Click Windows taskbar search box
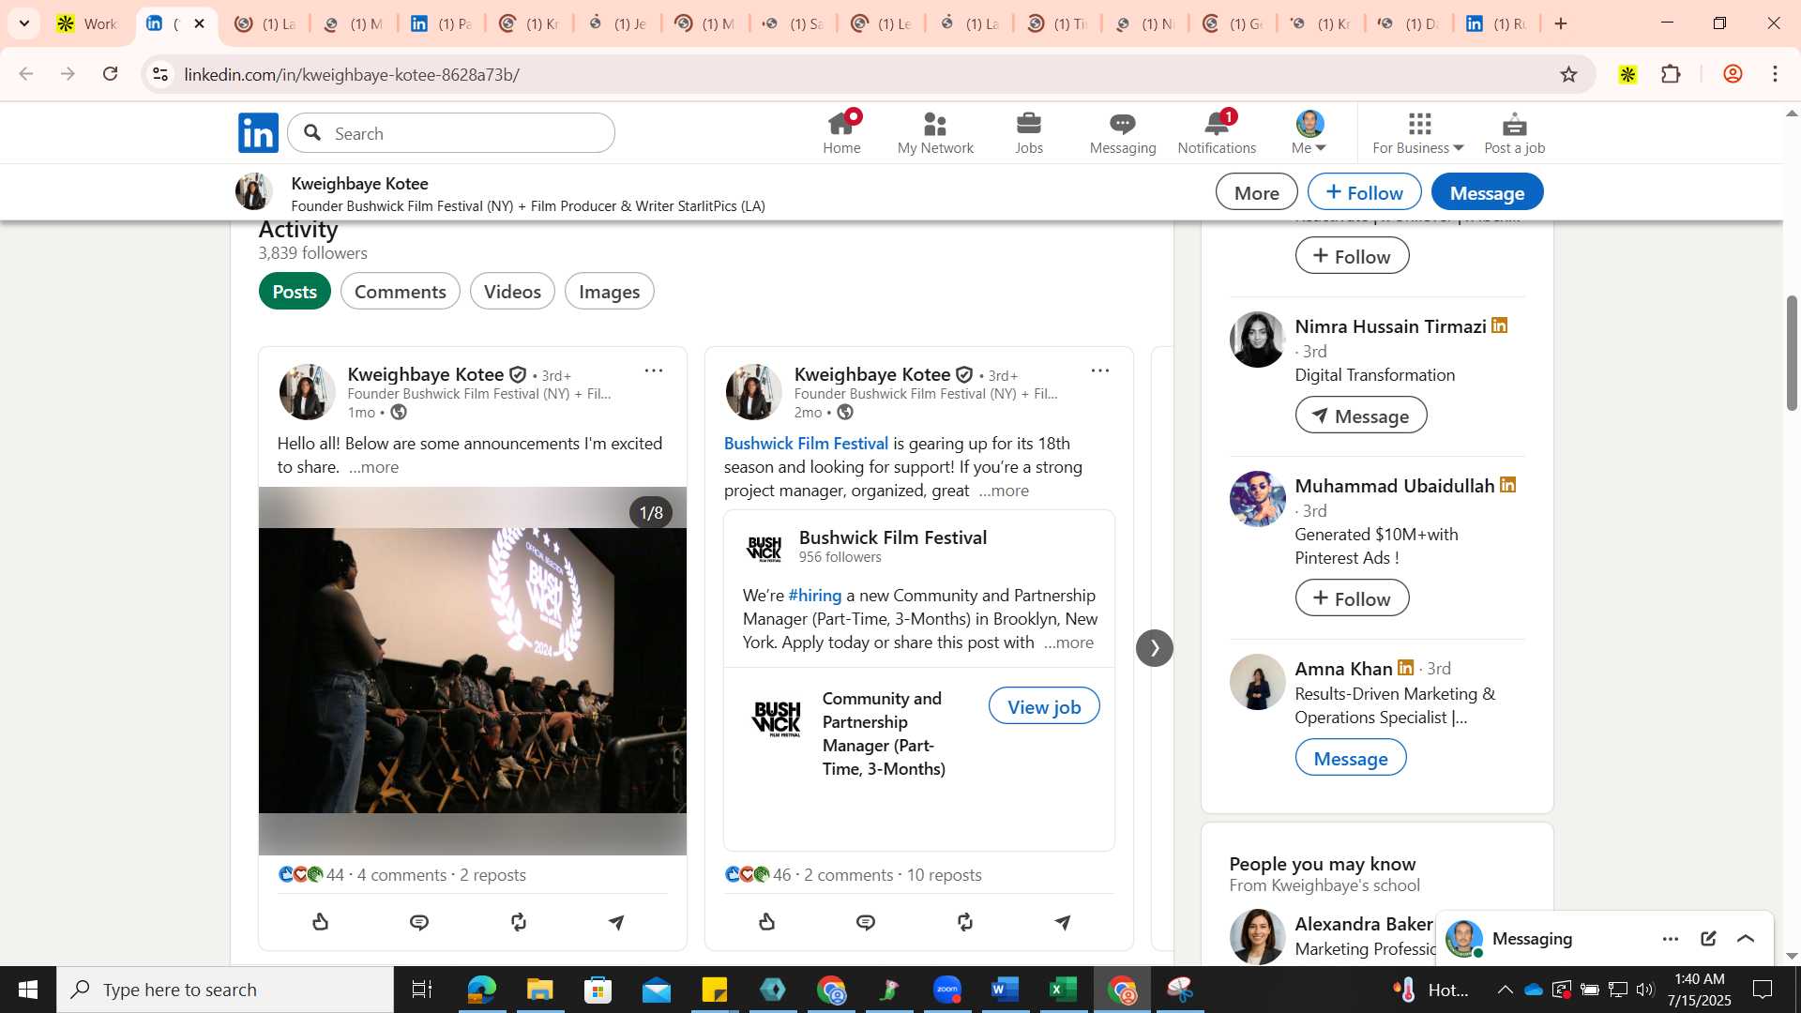This screenshot has height=1013, width=1801. point(225,990)
